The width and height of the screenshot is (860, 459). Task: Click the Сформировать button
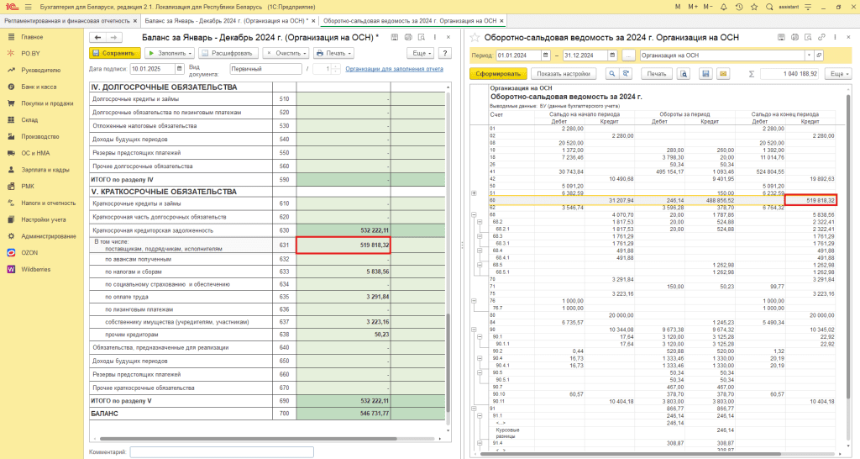[498, 74]
